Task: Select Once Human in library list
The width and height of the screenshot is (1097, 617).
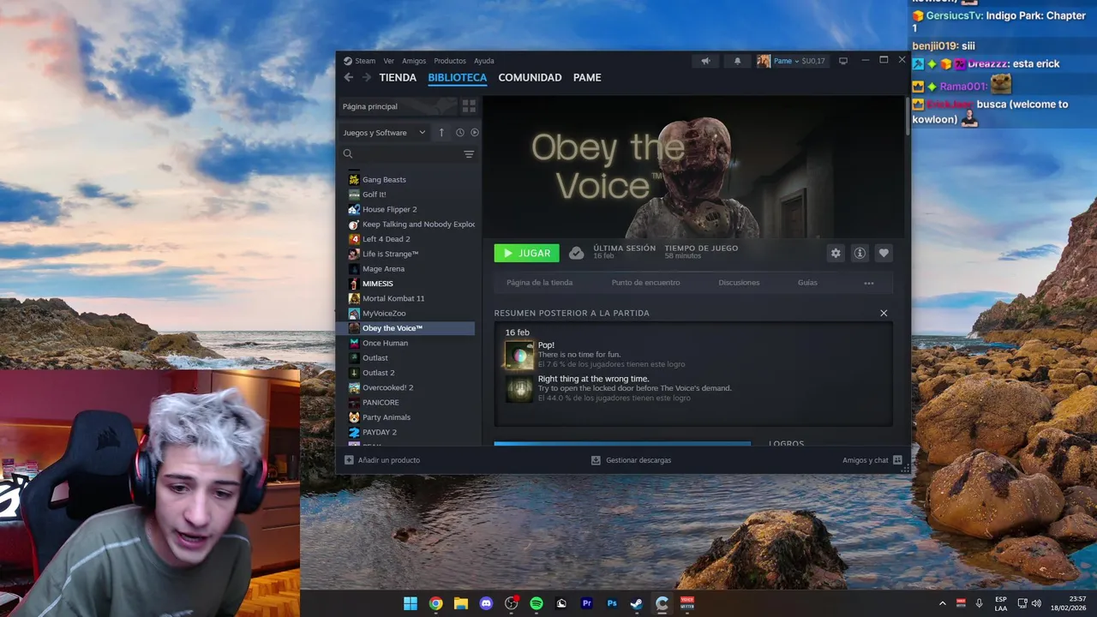Action: point(411,343)
